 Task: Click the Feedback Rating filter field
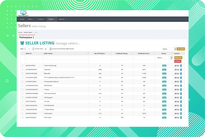click(122, 58)
